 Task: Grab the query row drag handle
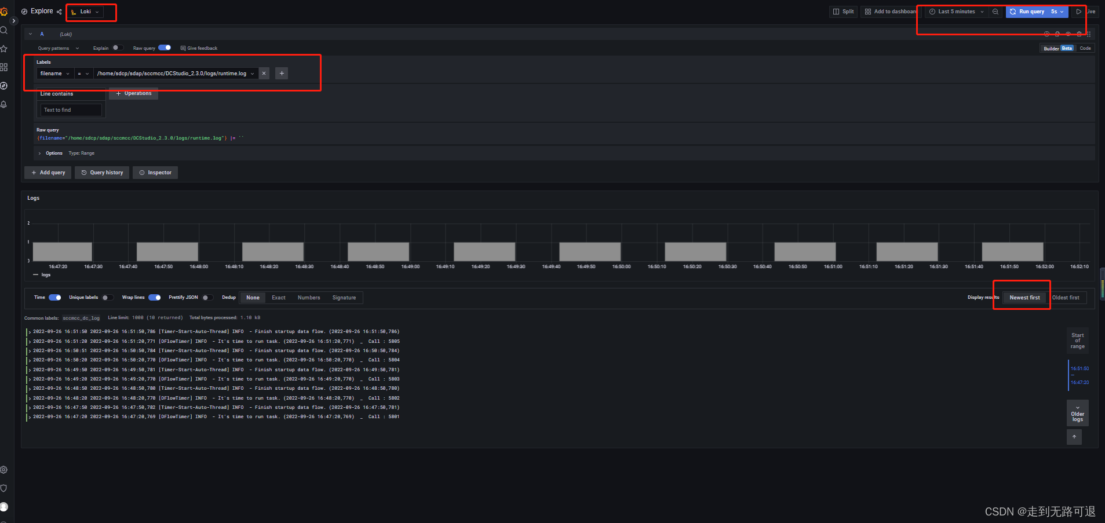(x=1089, y=34)
